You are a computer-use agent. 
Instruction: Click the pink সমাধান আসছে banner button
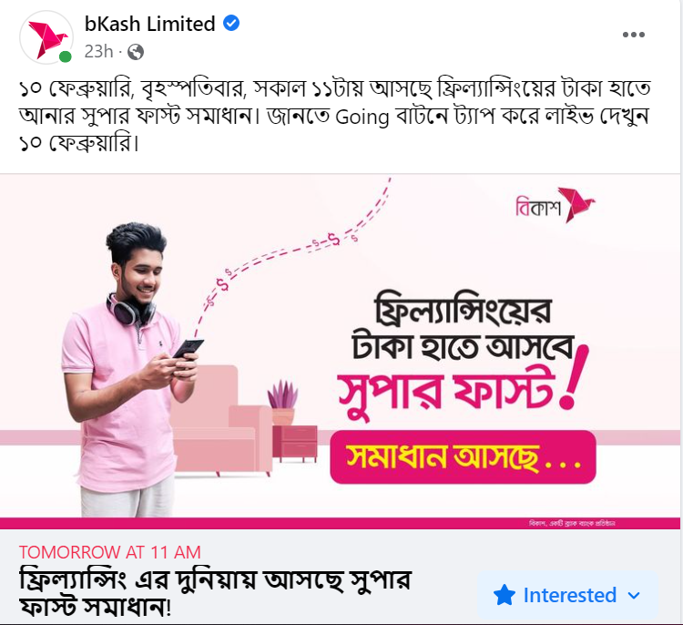coord(463,456)
